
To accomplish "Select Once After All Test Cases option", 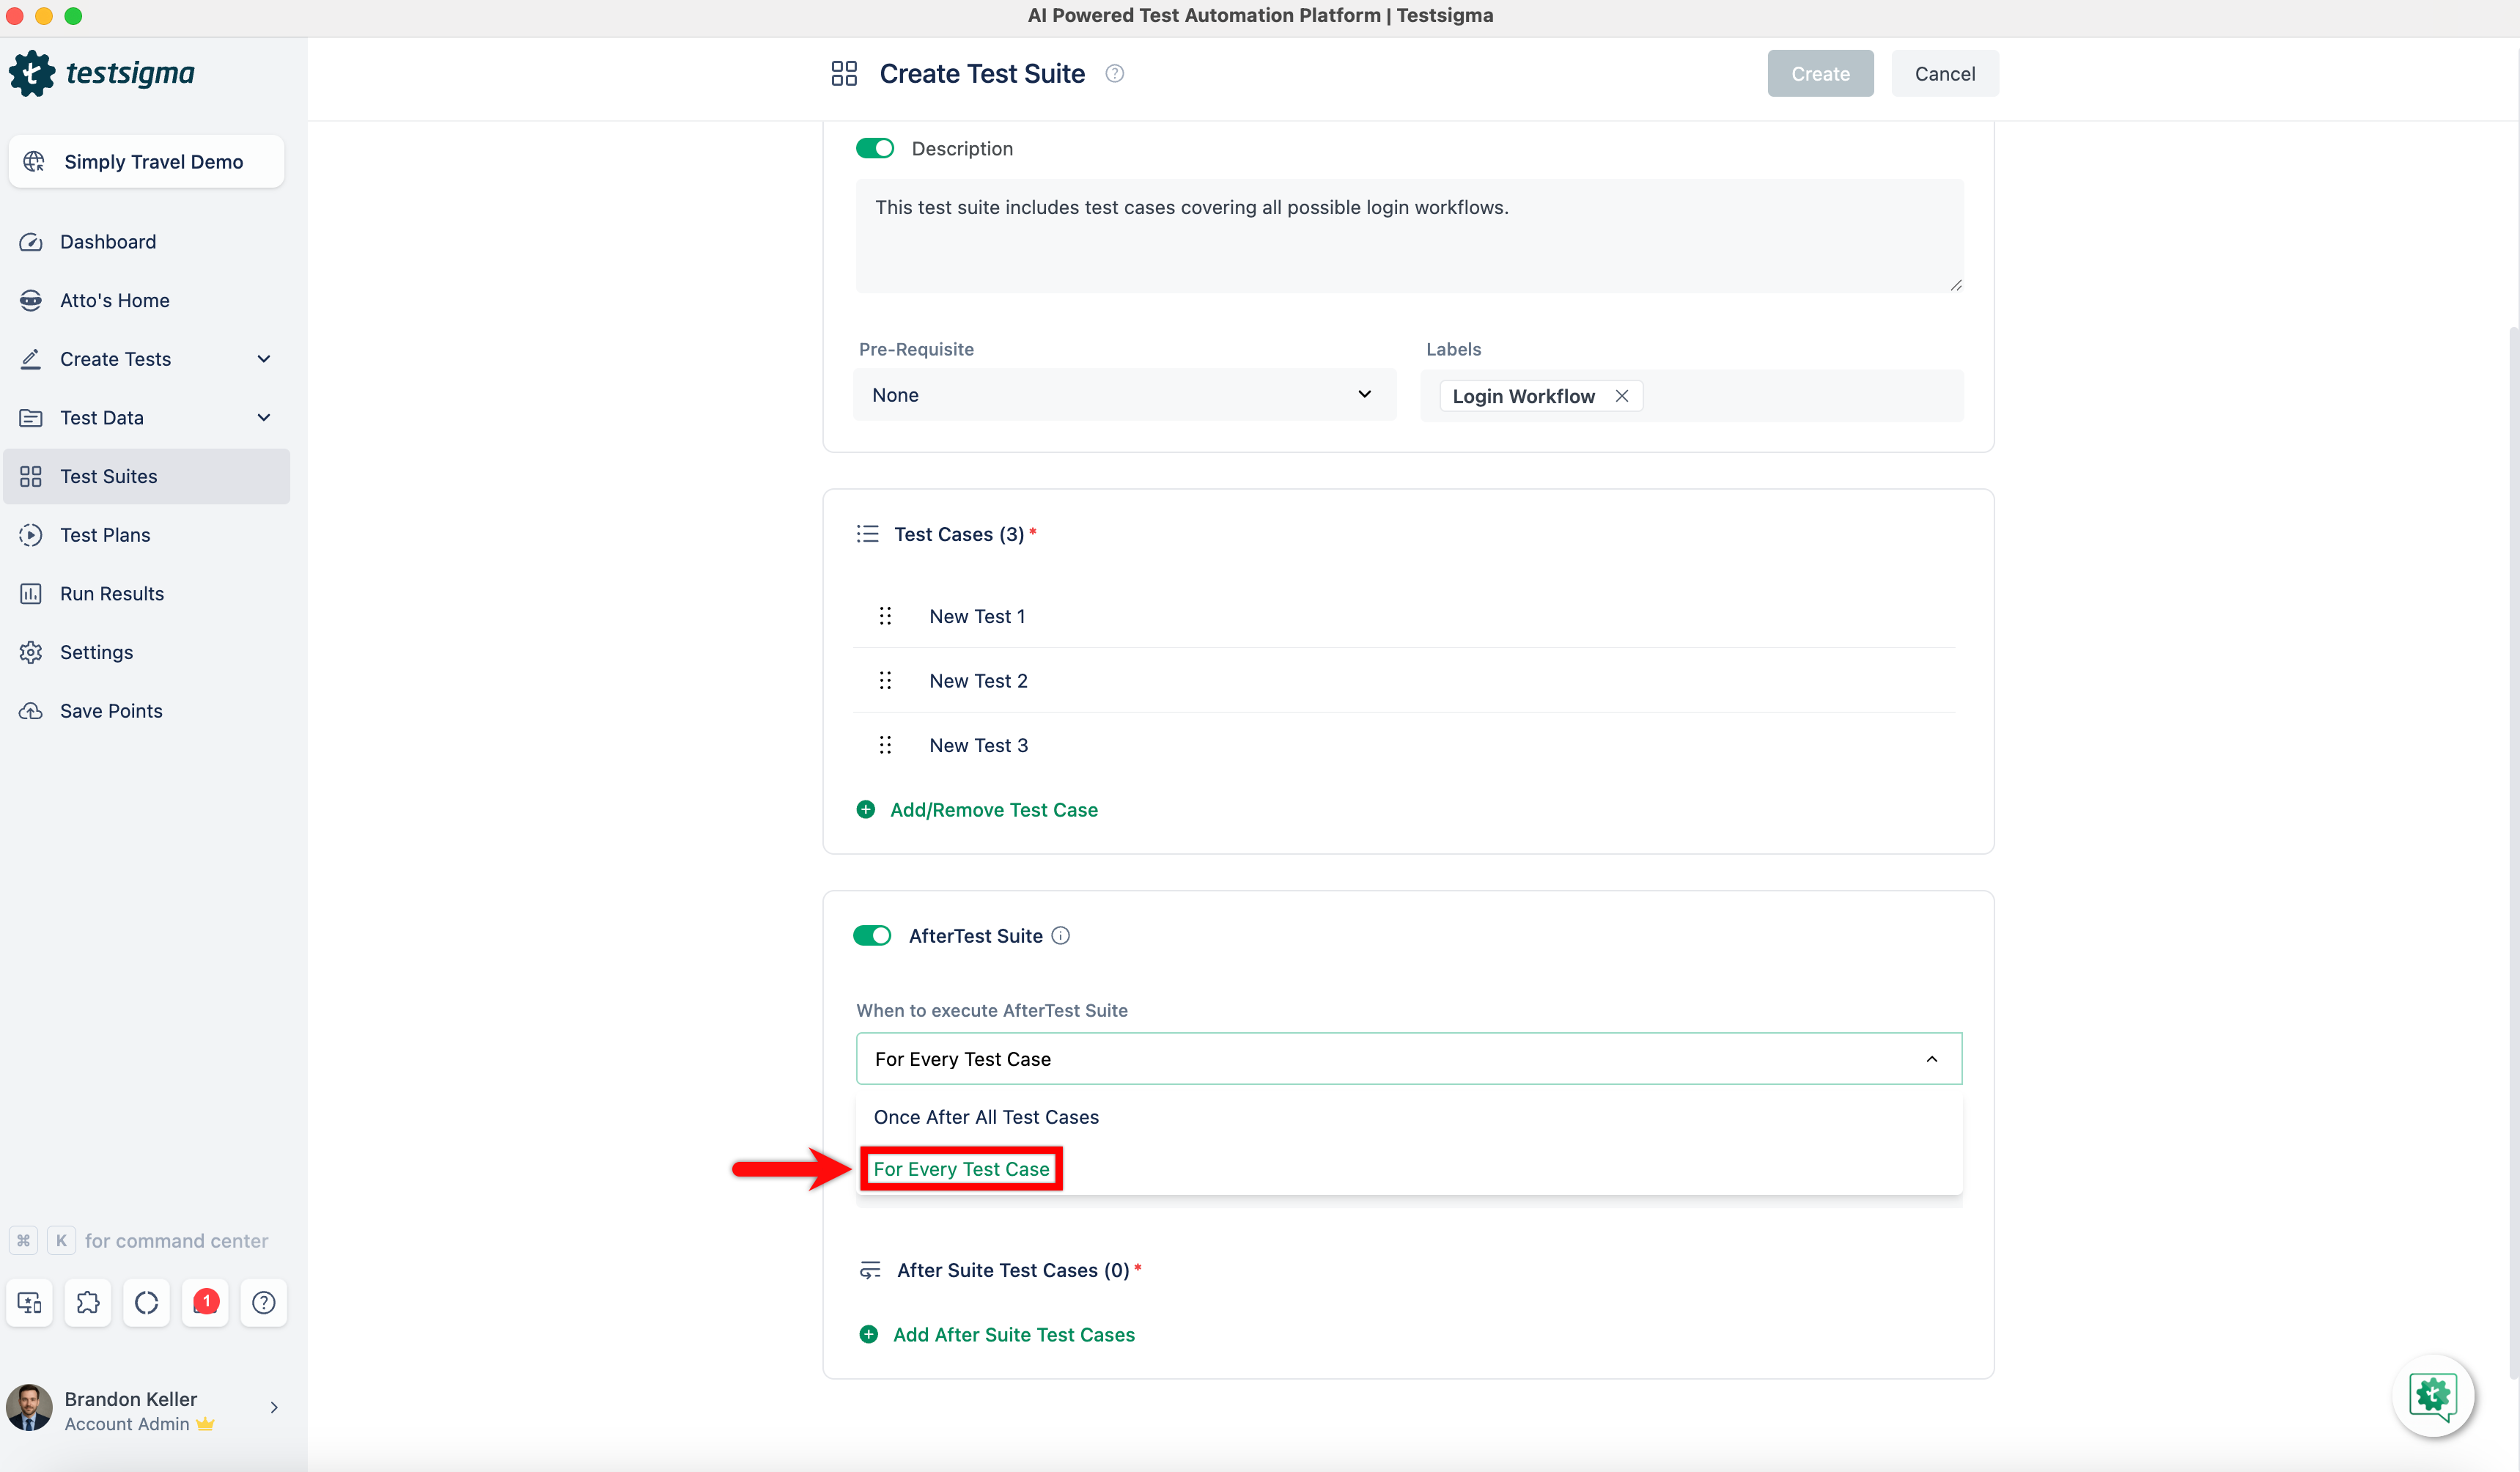I will pyautogui.click(x=986, y=1117).
